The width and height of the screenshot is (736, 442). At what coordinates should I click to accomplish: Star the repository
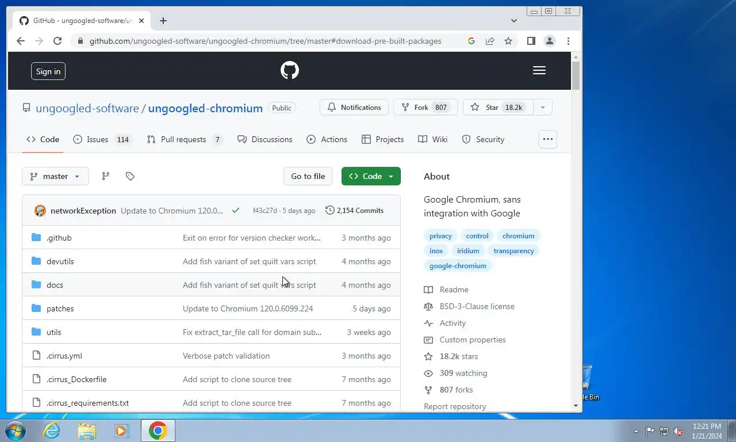(x=498, y=108)
